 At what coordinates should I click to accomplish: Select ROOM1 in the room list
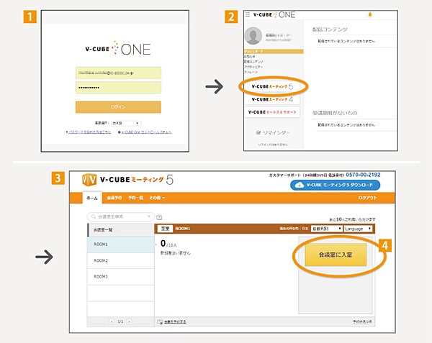click(x=121, y=244)
